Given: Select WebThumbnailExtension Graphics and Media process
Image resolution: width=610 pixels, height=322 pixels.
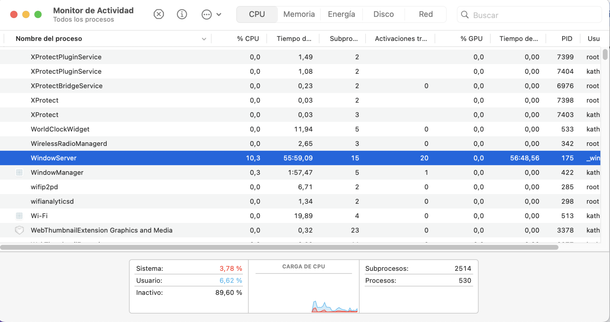Looking at the screenshot, I should tap(300, 230).
